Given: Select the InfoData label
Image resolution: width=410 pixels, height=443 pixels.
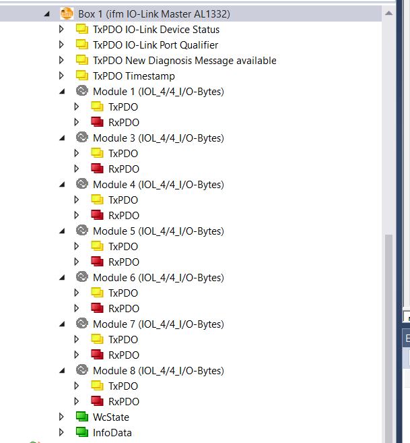Looking at the screenshot, I should (x=112, y=432).
